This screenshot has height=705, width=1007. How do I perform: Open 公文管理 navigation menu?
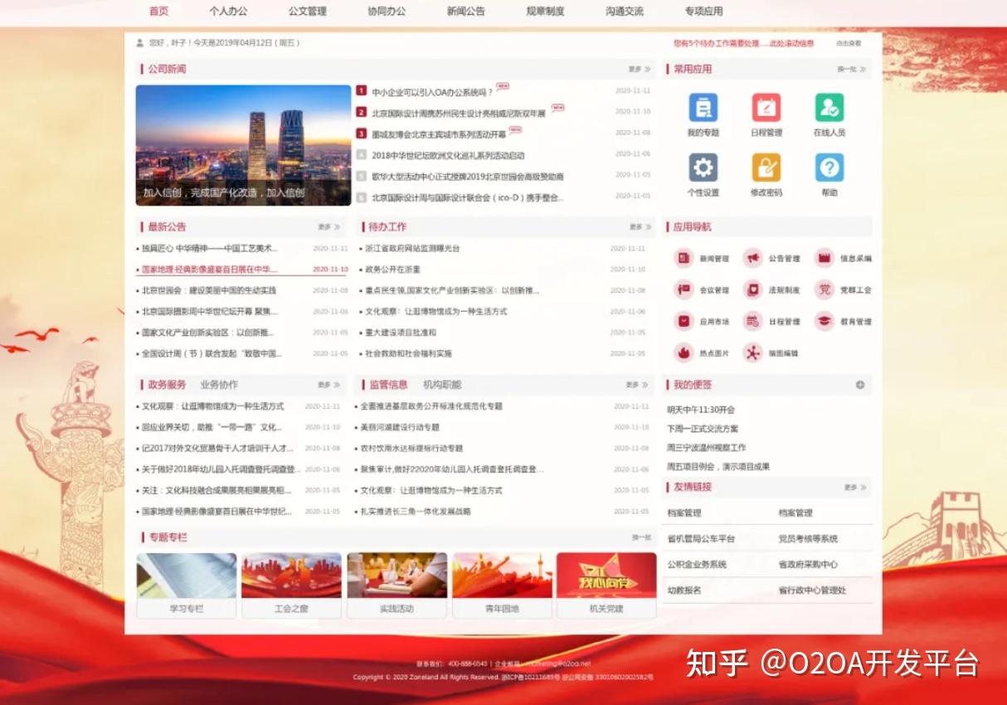click(x=308, y=12)
